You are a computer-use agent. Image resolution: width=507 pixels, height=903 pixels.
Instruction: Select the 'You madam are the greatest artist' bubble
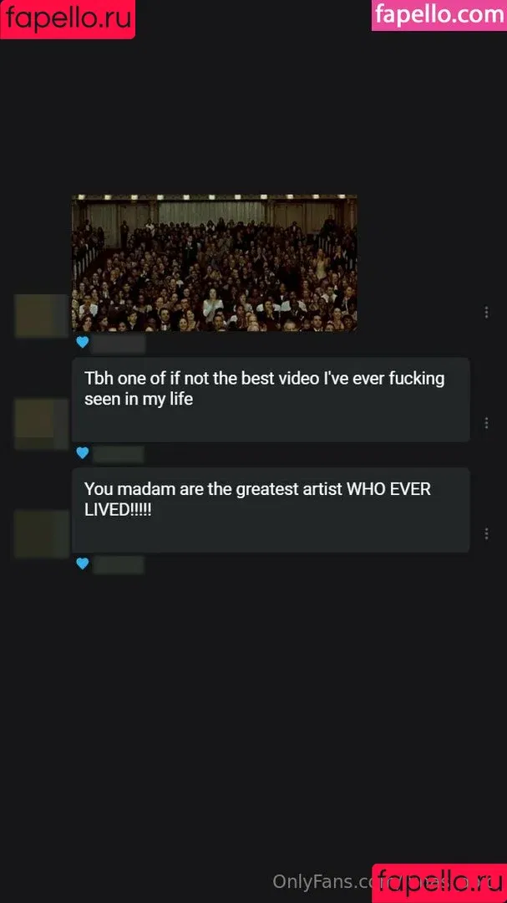point(271,510)
